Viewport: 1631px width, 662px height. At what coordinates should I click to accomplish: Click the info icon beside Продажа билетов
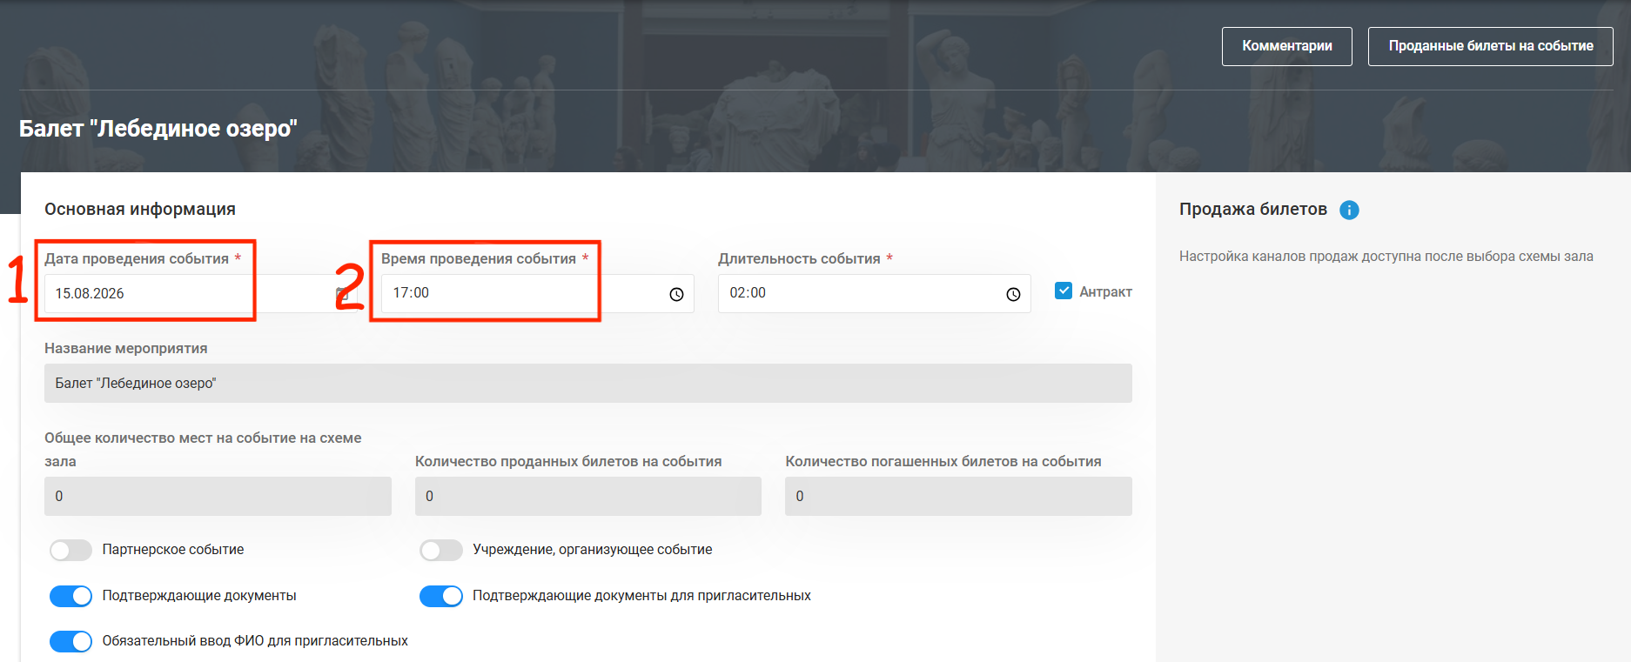pyautogui.click(x=1349, y=210)
